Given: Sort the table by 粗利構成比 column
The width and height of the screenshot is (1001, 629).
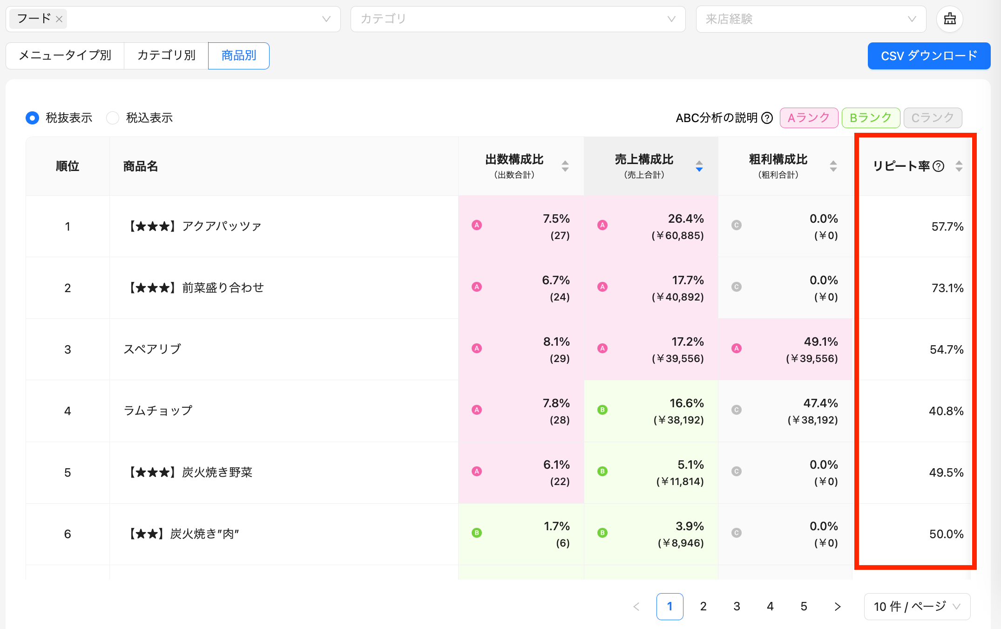Looking at the screenshot, I should click(x=833, y=166).
